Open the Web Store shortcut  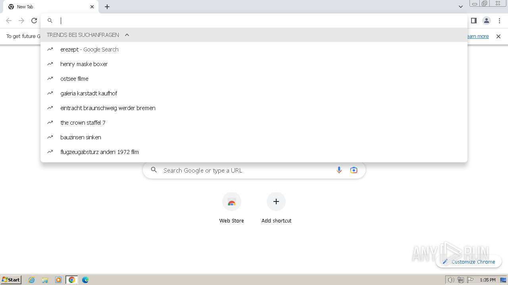pos(232,208)
